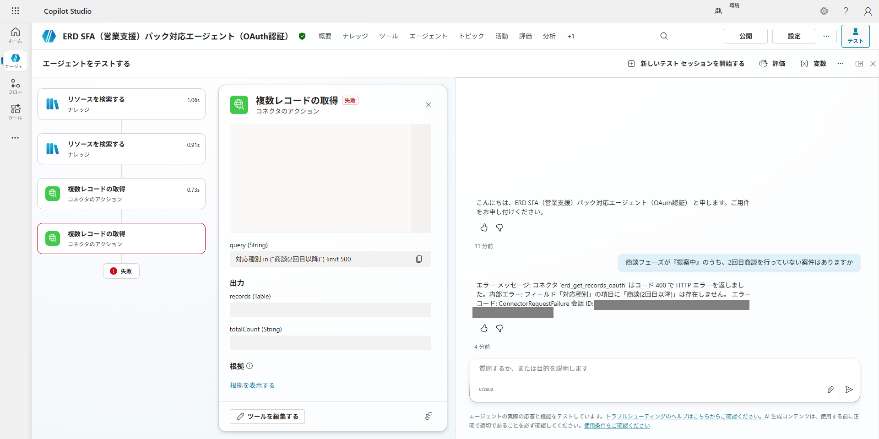
Task: Click 根拠を表示する link
Action: click(x=252, y=385)
